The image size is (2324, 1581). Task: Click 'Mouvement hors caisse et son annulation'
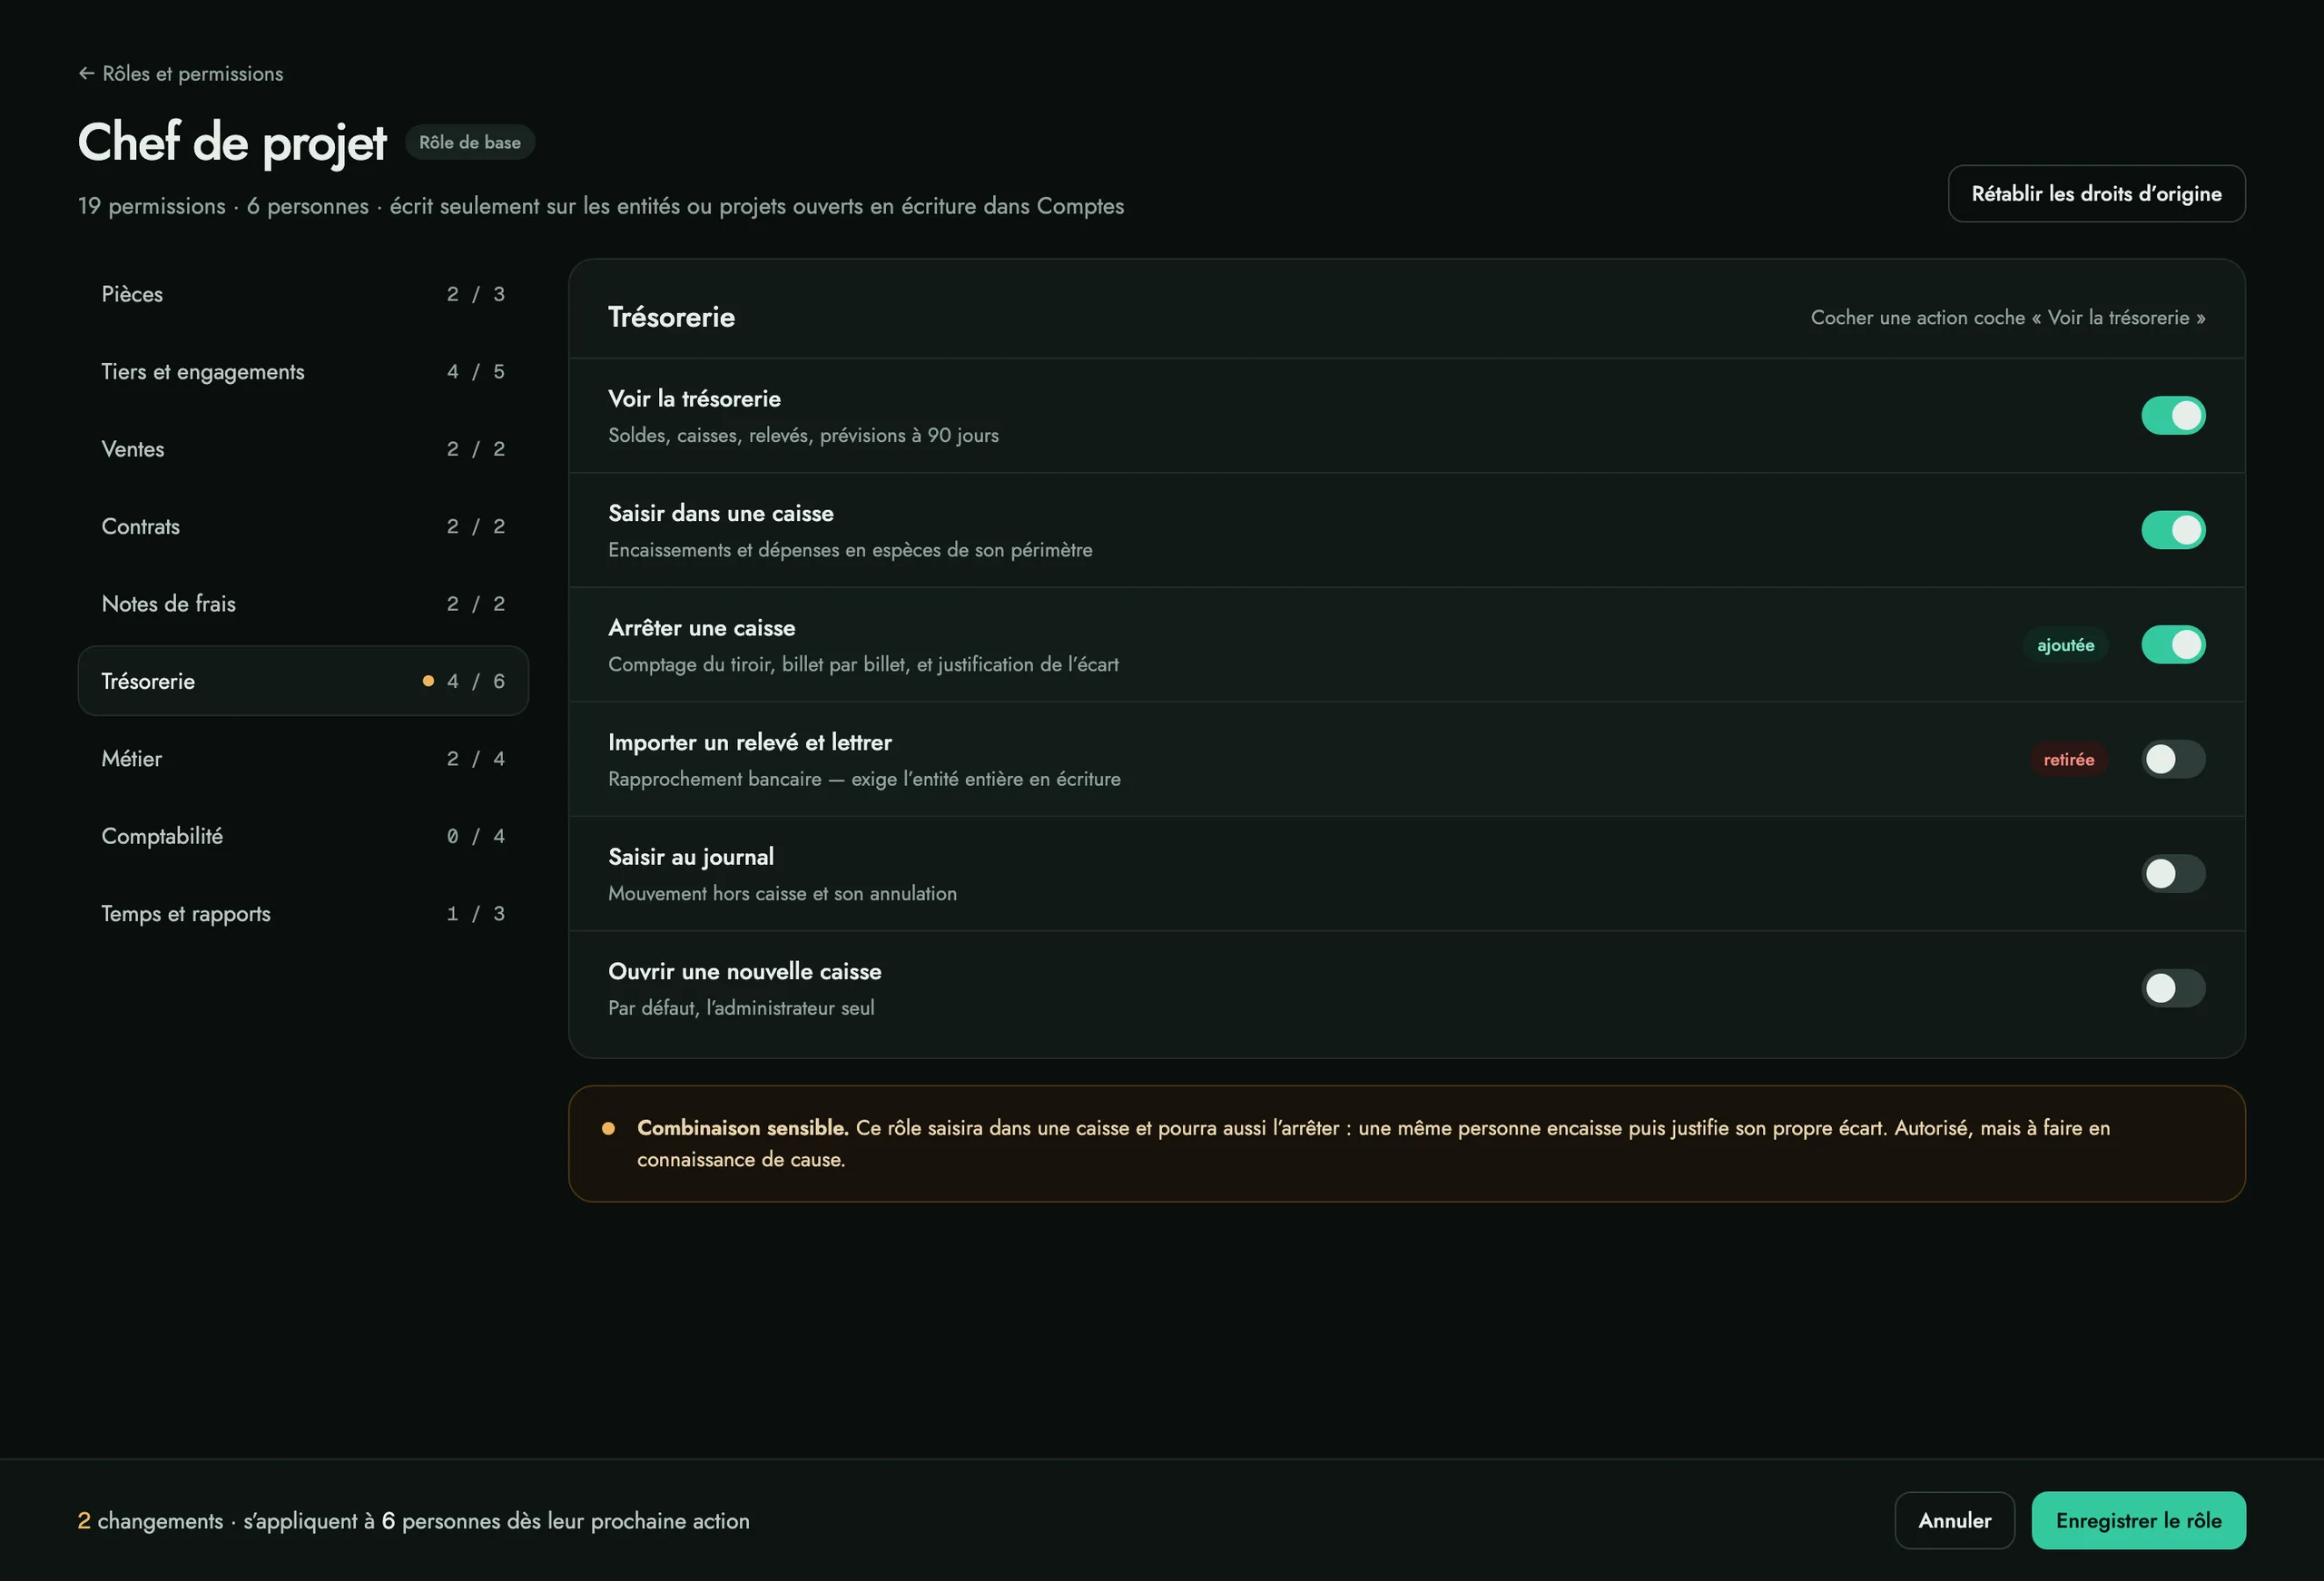click(x=782, y=894)
